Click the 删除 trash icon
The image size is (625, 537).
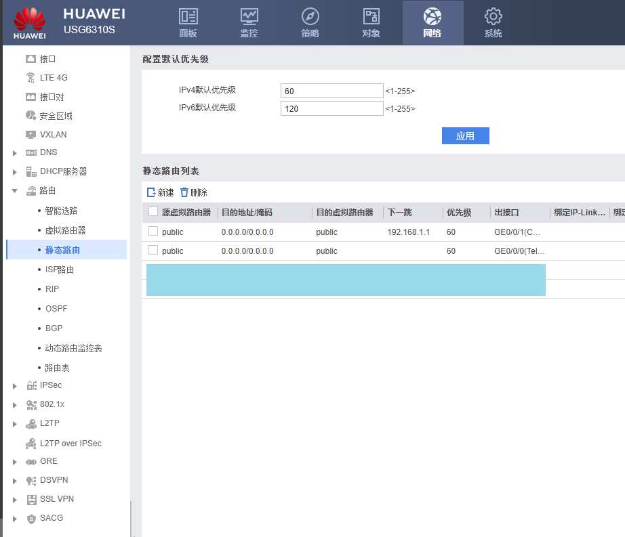[x=184, y=192]
